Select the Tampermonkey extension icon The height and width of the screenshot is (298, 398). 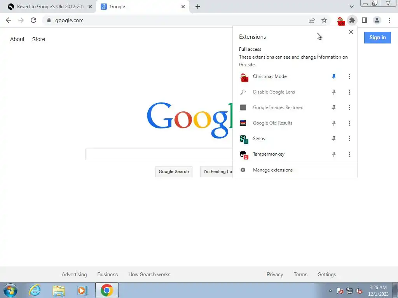(244, 155)
